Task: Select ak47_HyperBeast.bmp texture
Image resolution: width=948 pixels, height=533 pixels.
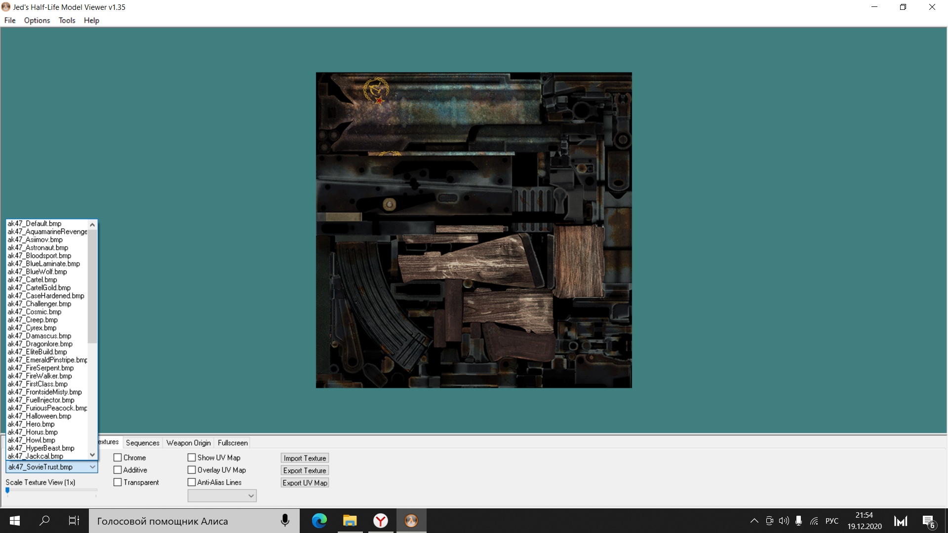Action: coord(47,448)
